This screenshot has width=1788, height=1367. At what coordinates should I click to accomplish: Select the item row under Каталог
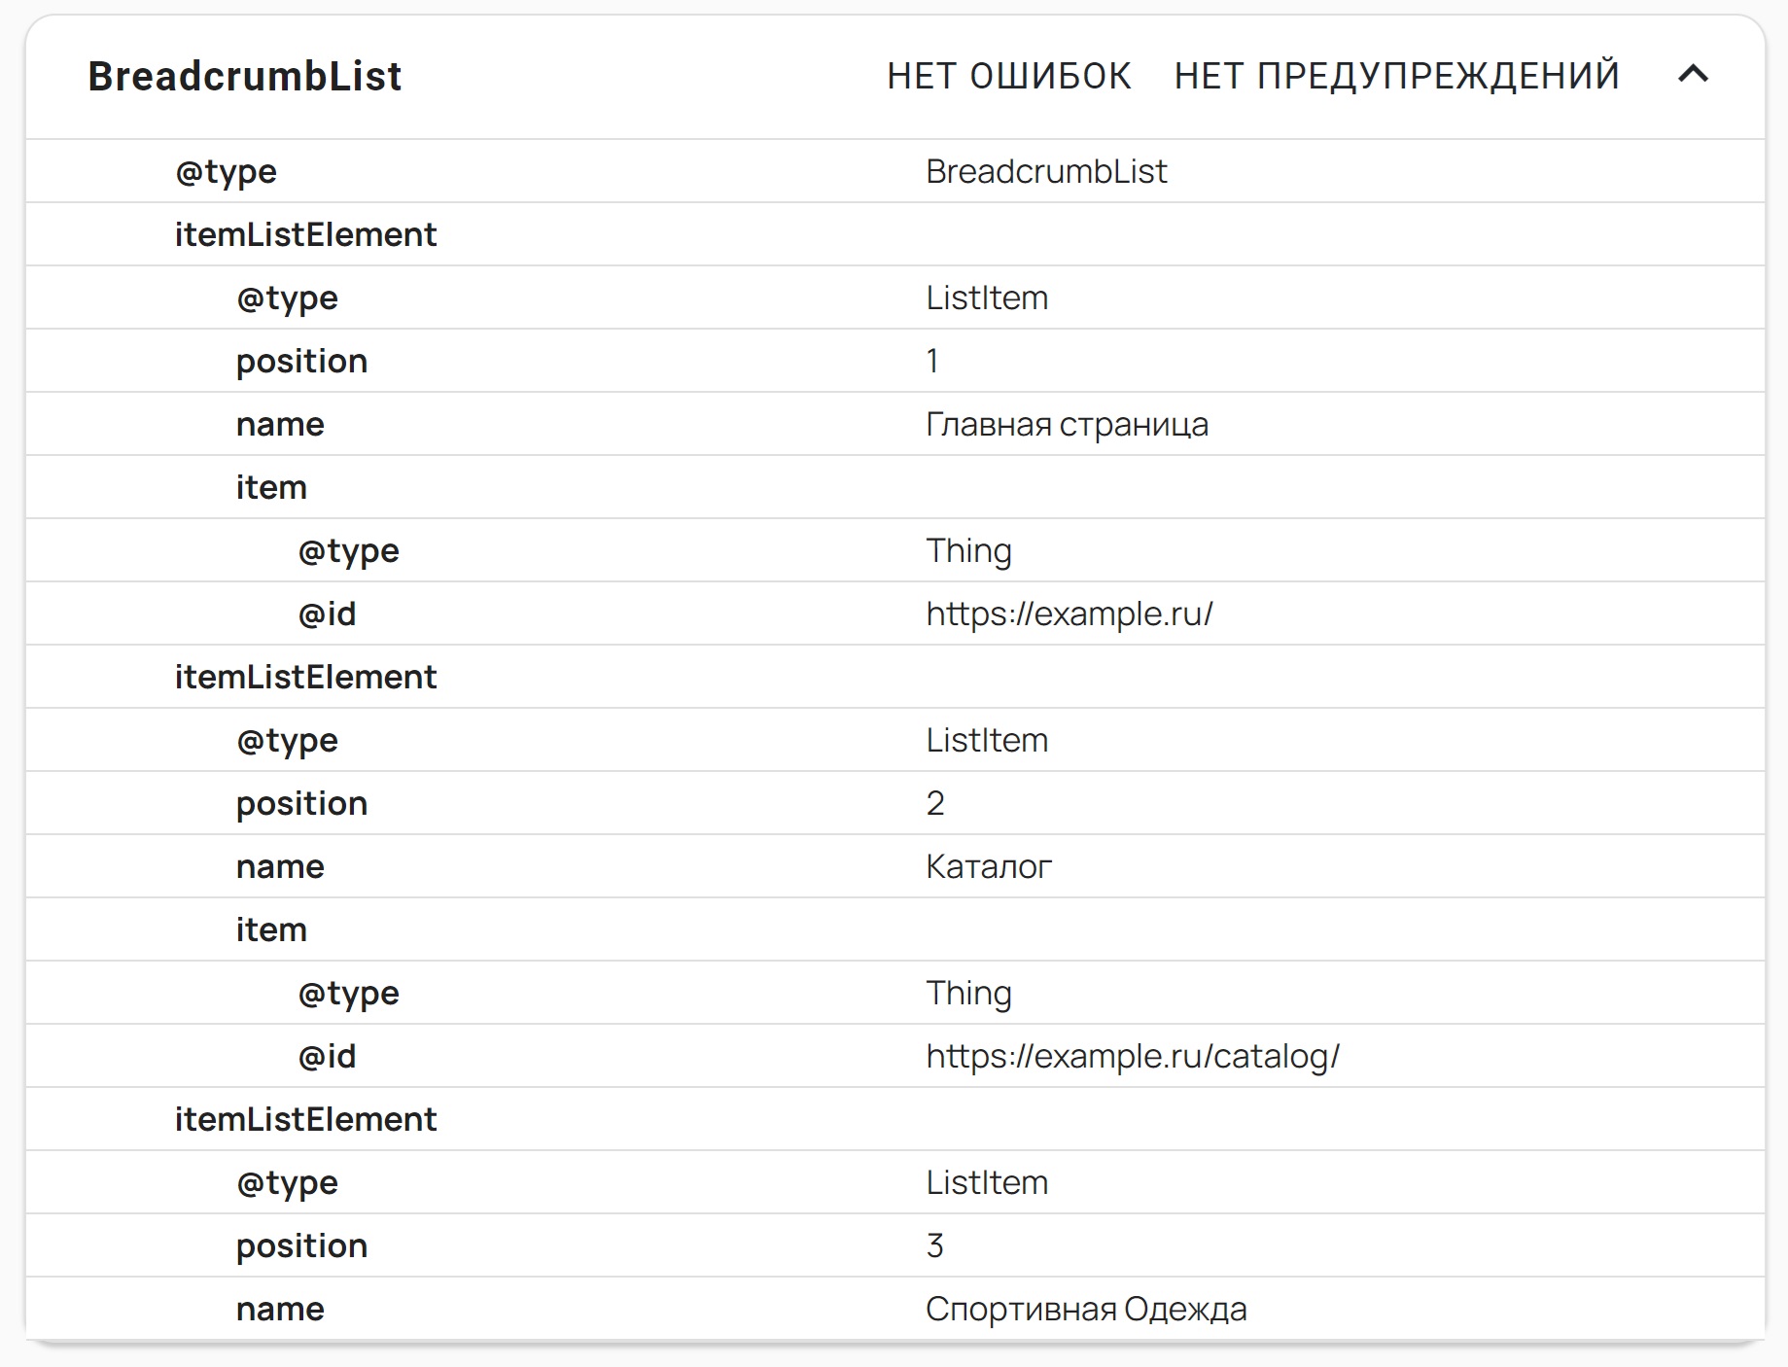(271, 929)
